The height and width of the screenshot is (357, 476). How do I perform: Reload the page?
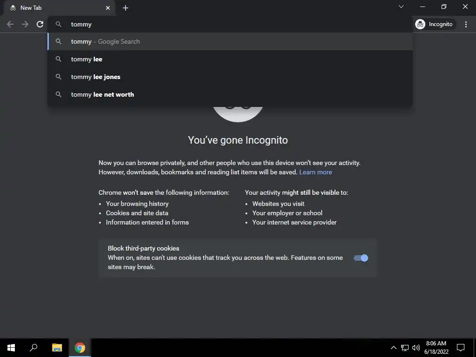[40, 24]
